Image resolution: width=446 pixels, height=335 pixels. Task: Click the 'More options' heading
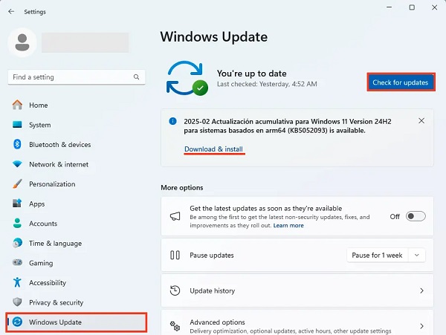(182, 187)
